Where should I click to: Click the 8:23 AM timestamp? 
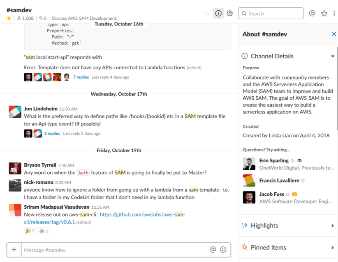click(x=63, y=182)
